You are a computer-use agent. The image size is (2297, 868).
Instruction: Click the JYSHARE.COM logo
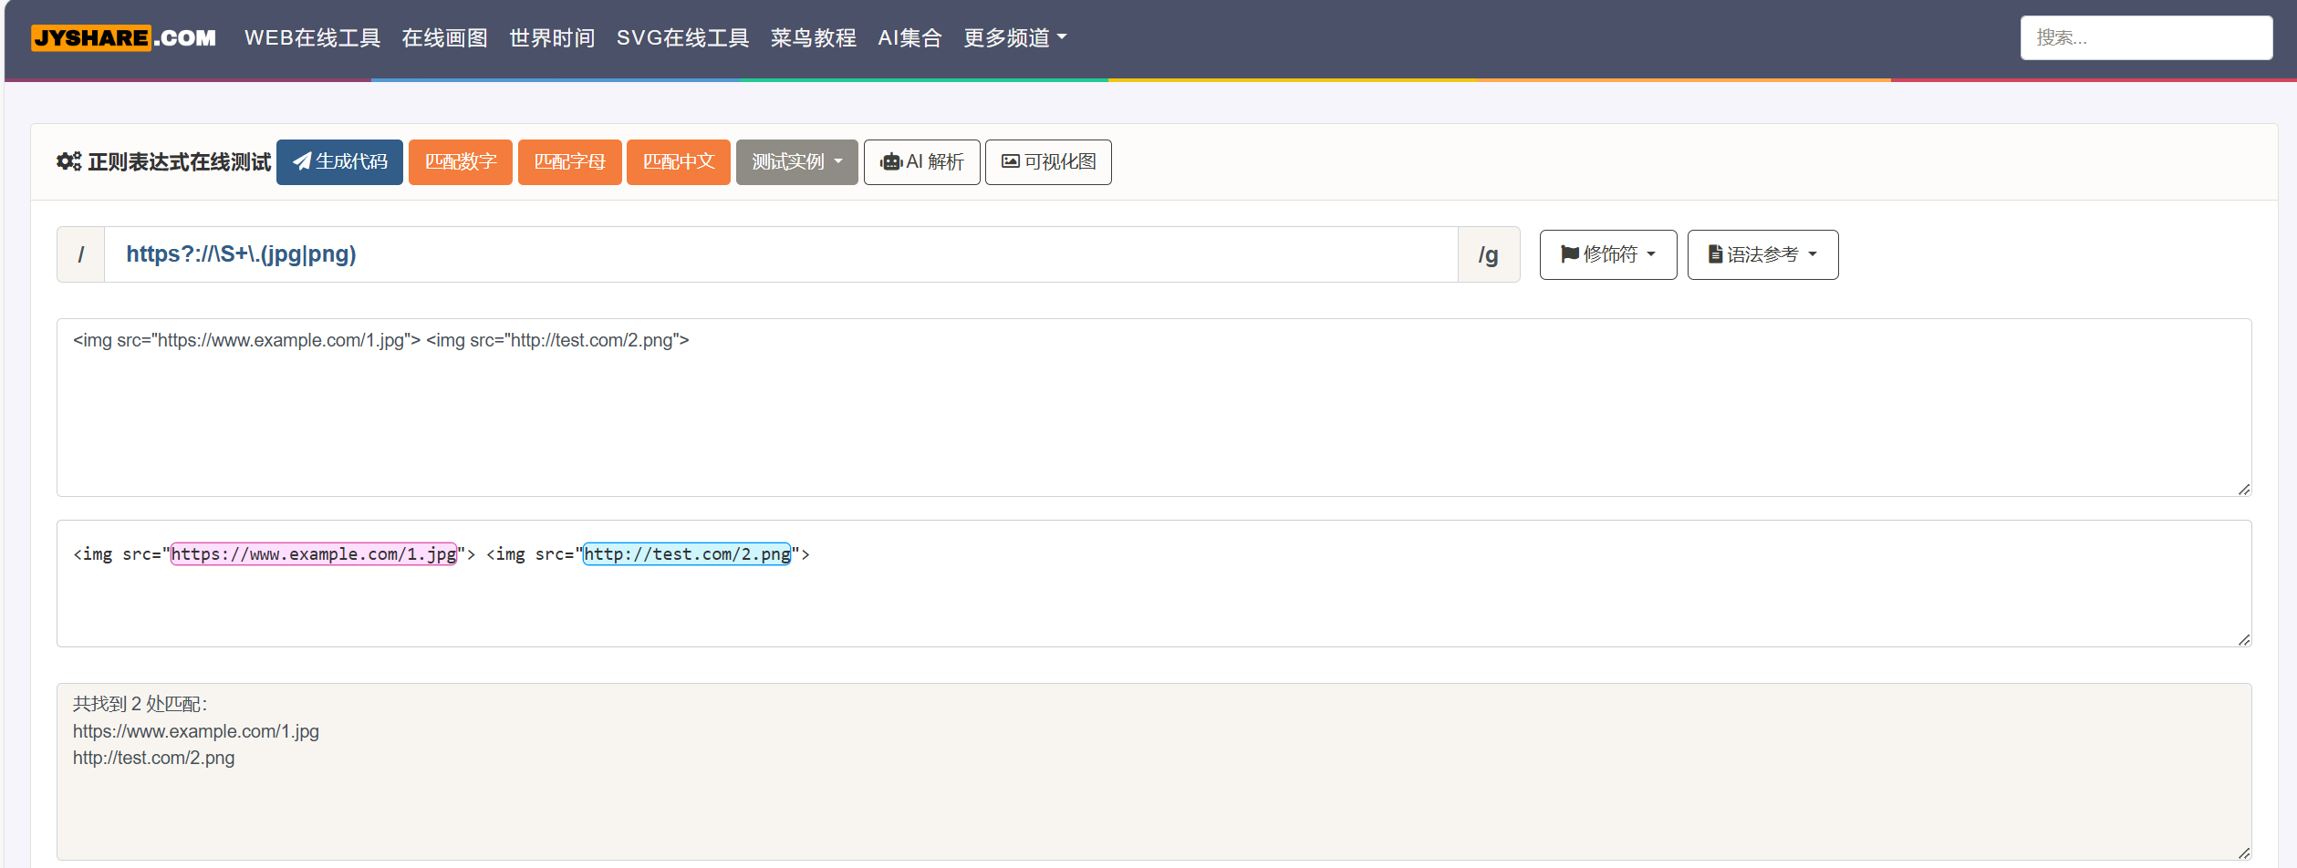click(125, 37)
